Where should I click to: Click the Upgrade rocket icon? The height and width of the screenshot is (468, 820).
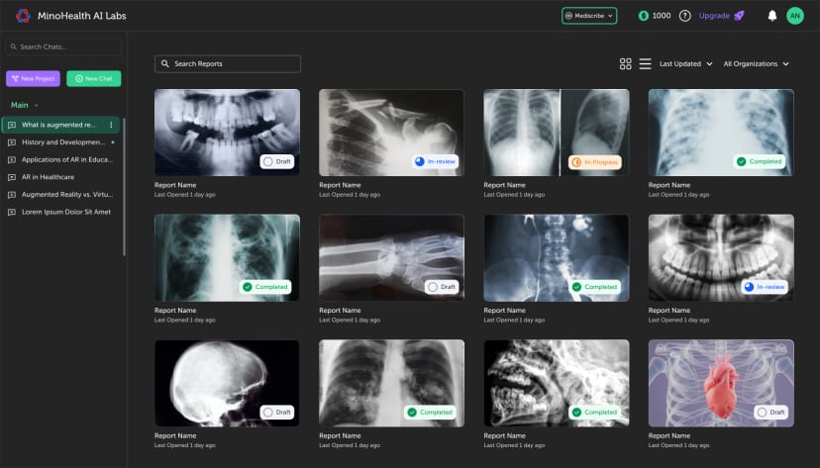coord(739,16)
